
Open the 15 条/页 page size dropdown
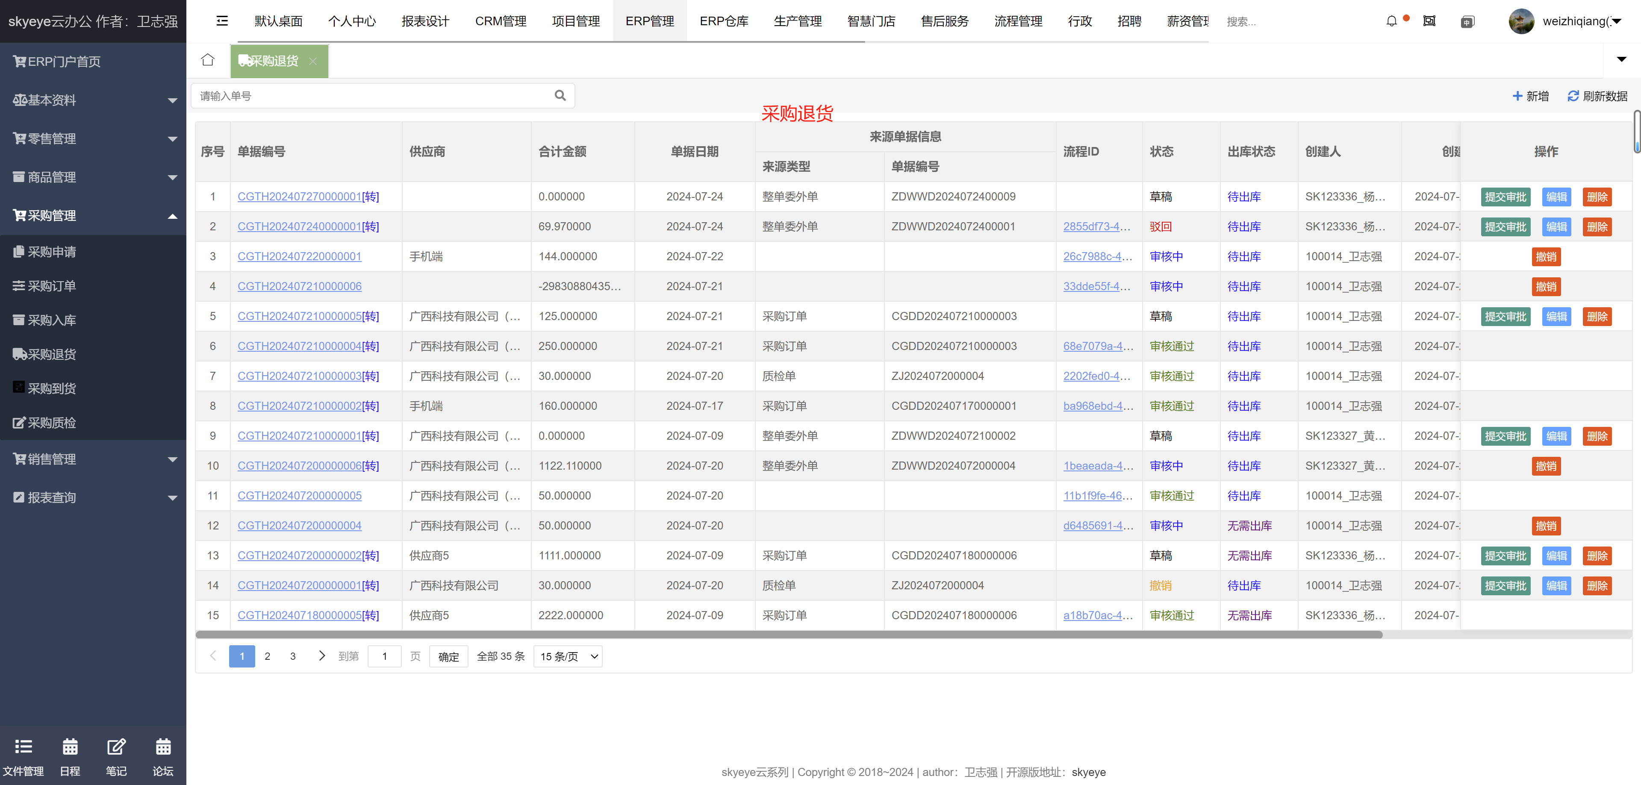pyautogui.click(x=568, y=656)
